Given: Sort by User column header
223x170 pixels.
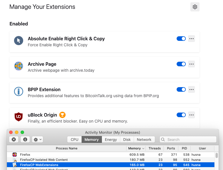Looking at the screenshot, I should [x=202, y=148].
